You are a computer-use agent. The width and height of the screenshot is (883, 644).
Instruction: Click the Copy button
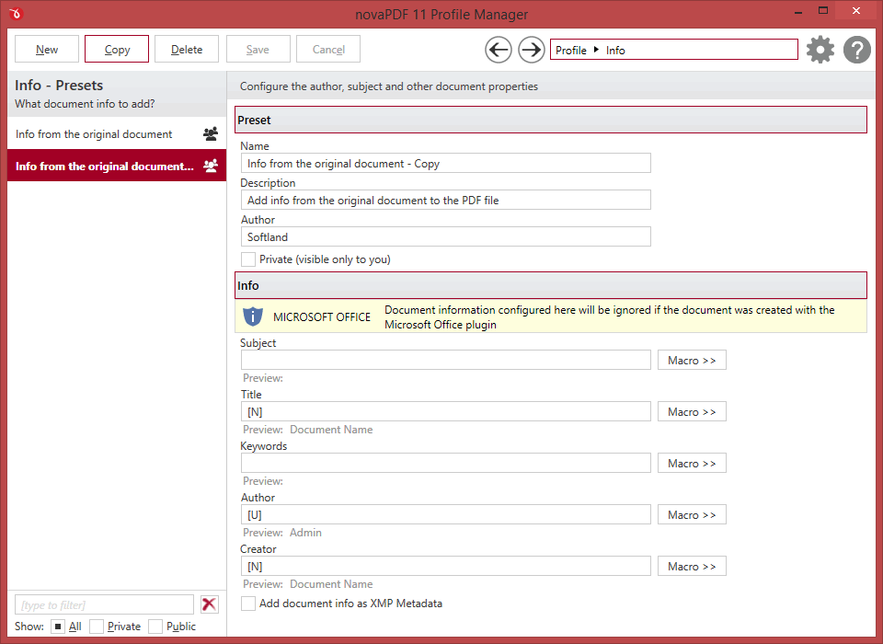pos(117,49)
